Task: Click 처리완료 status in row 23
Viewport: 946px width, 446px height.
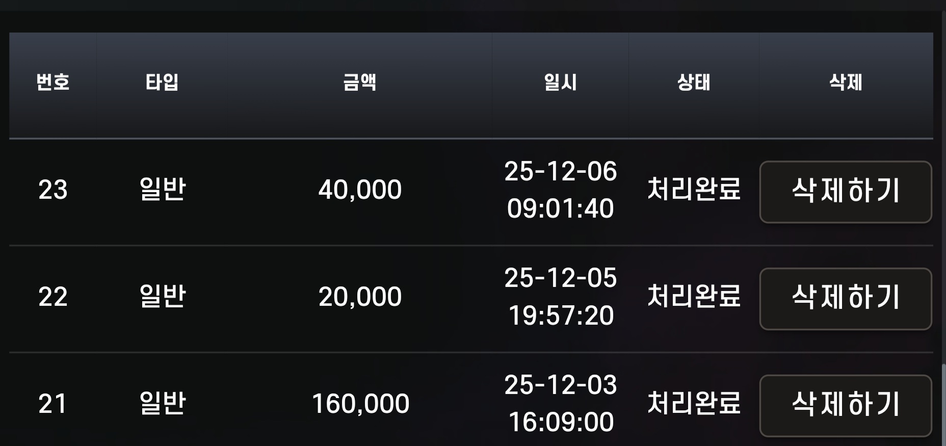Action: point(694,189)
